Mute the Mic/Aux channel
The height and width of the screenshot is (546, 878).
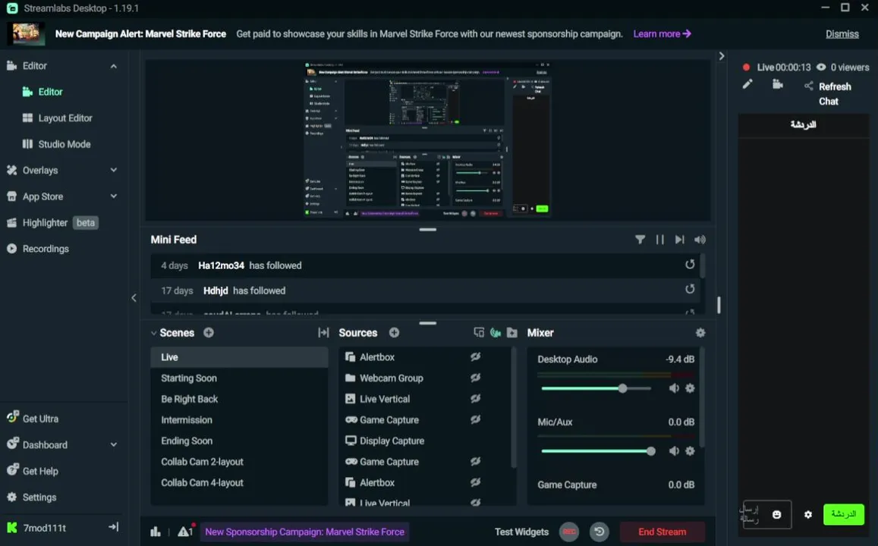pos(674,451)
